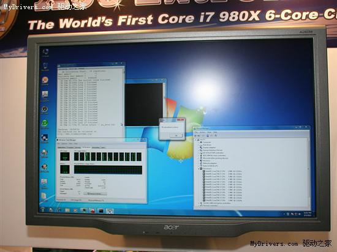Viewport: 337px width, 252px height.
Task: Open the Users tab in Task Manager
Action: coord(103,147)
